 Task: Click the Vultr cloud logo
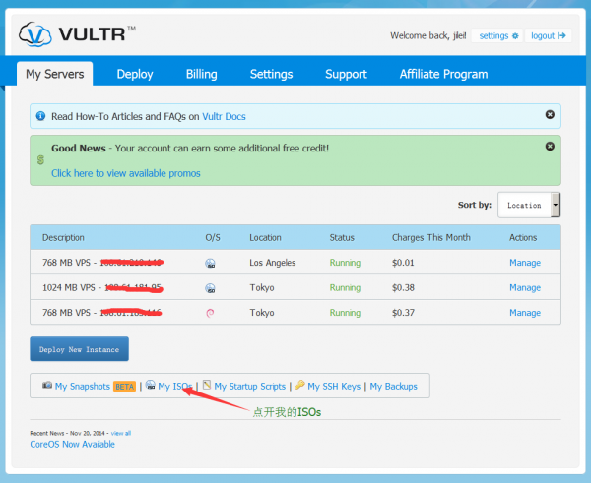[x=35, y=34]
